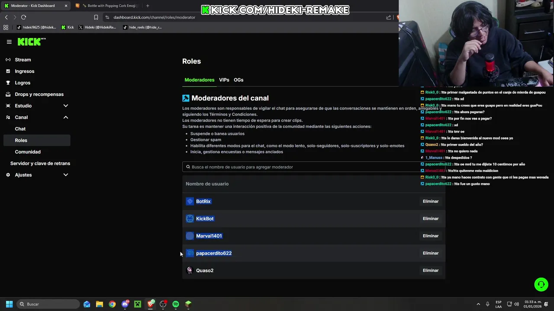Expand the Estudio section chevron
This screenshot has width=554, height=311.
66,106
